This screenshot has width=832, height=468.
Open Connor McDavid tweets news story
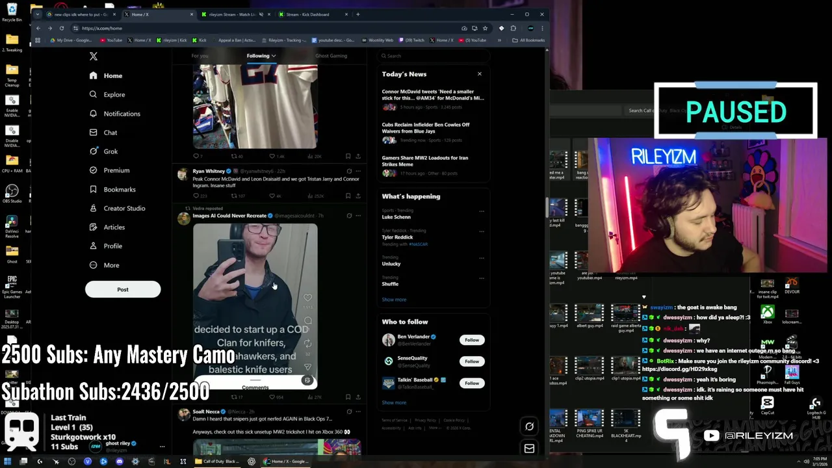(433, 99)
